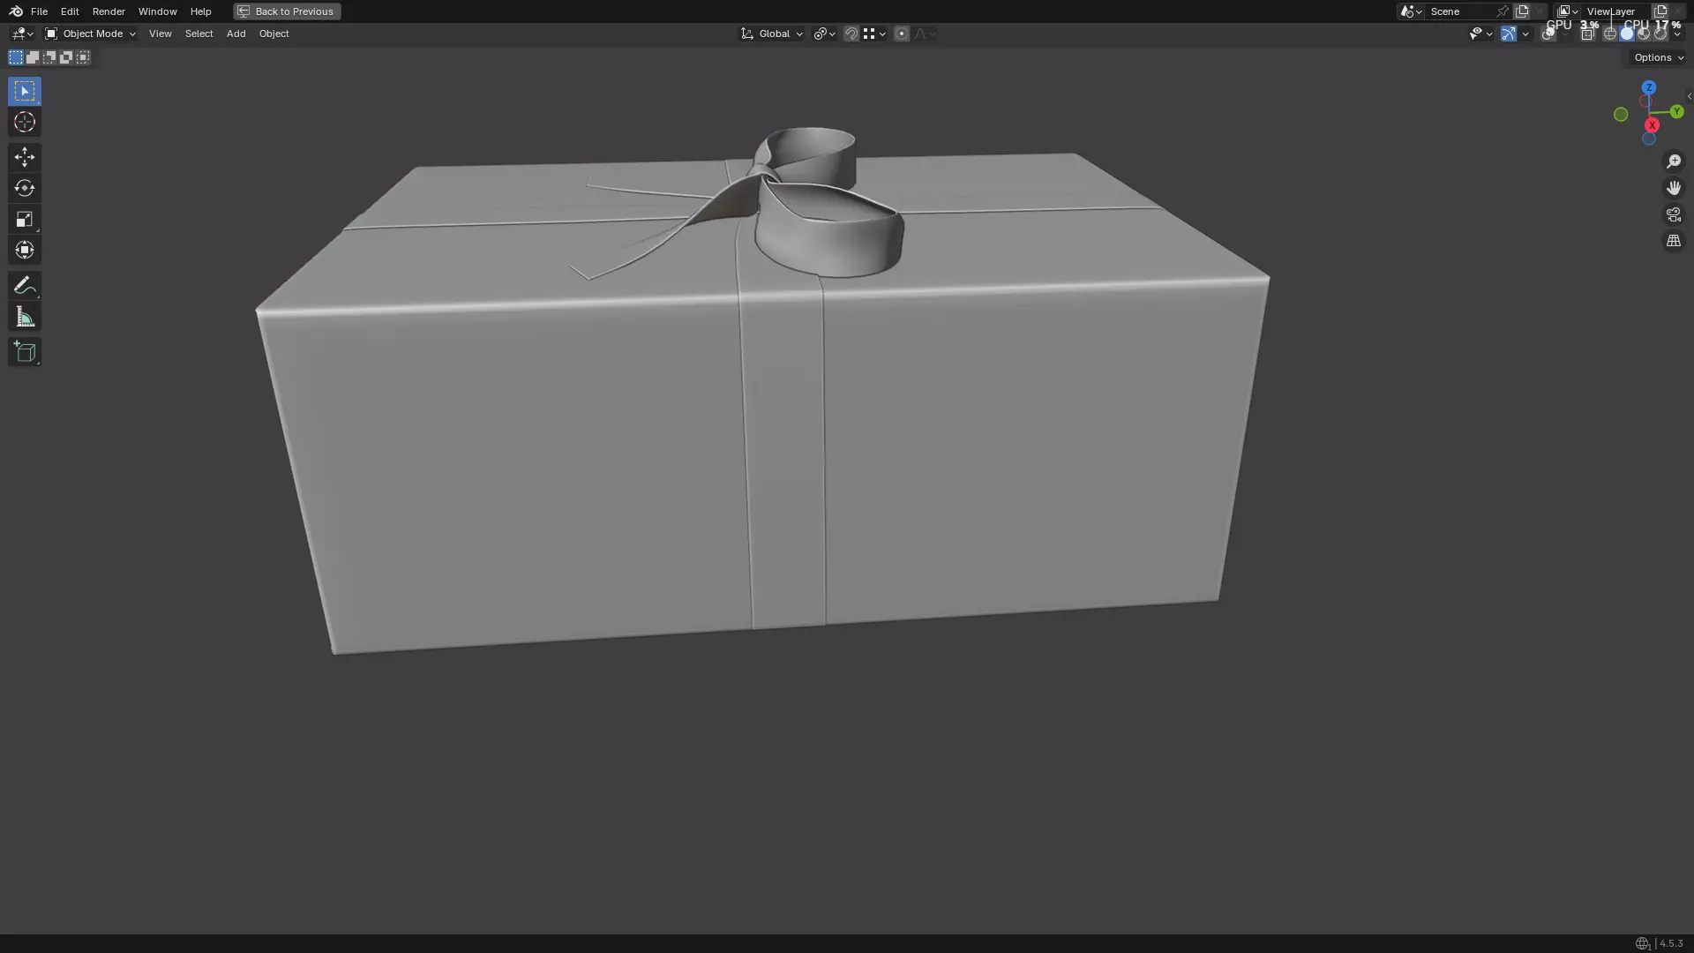The width and height of the screenshot is (1694, 953).
Task: Pick the Rotate tool
Action: tap(25, 188)
